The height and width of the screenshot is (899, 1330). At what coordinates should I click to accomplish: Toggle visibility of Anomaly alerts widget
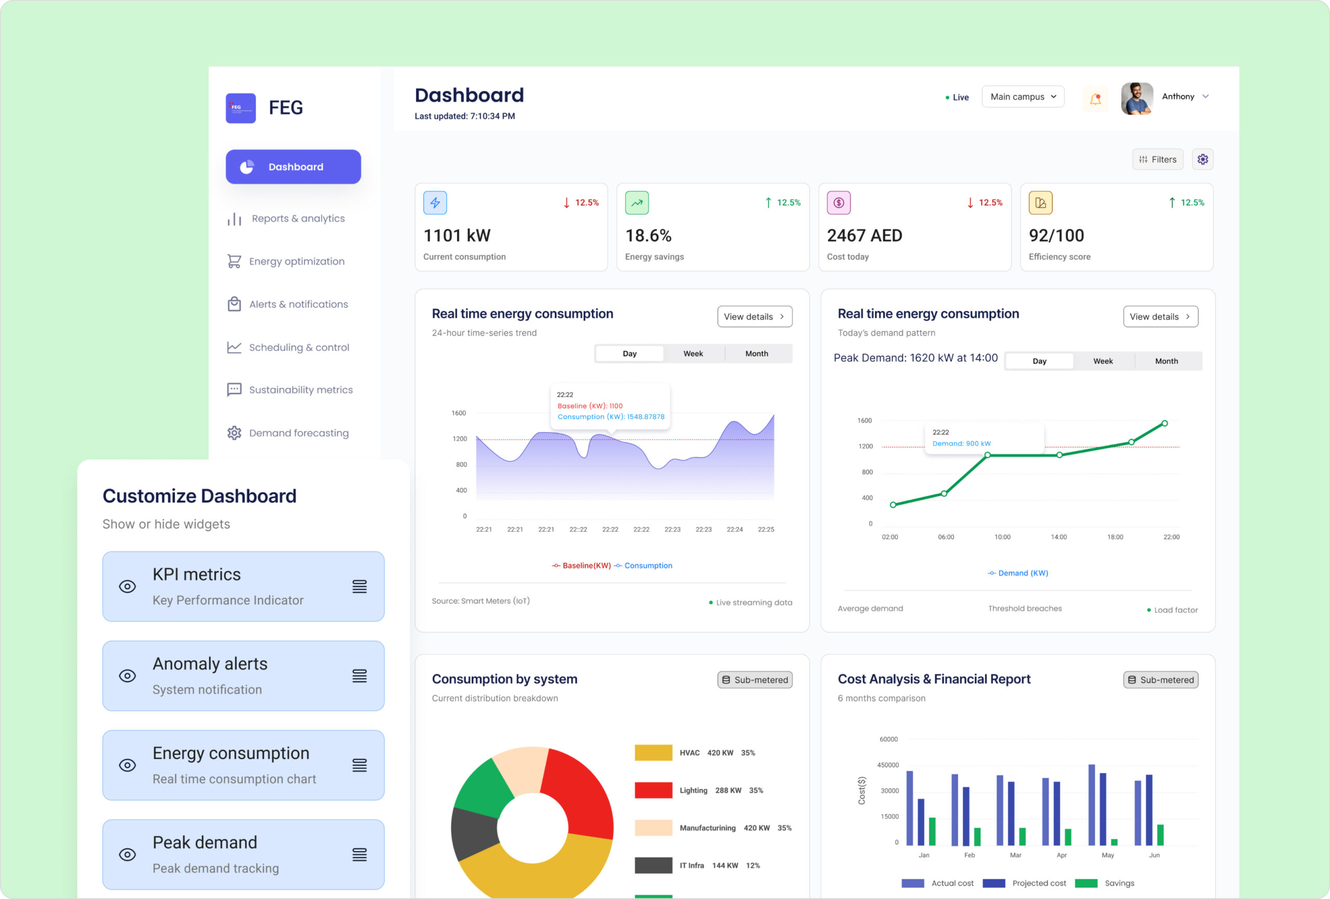[x=127, y=676]
